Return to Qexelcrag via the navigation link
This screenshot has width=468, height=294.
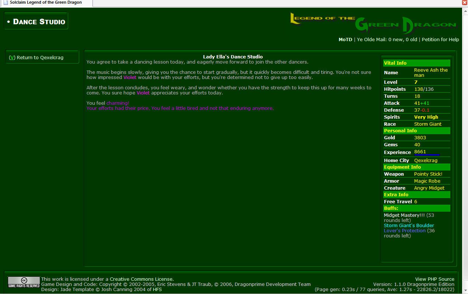[36, 58]
